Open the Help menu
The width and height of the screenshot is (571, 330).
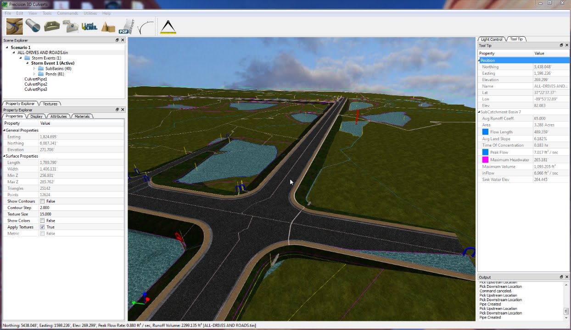[106, 13]
